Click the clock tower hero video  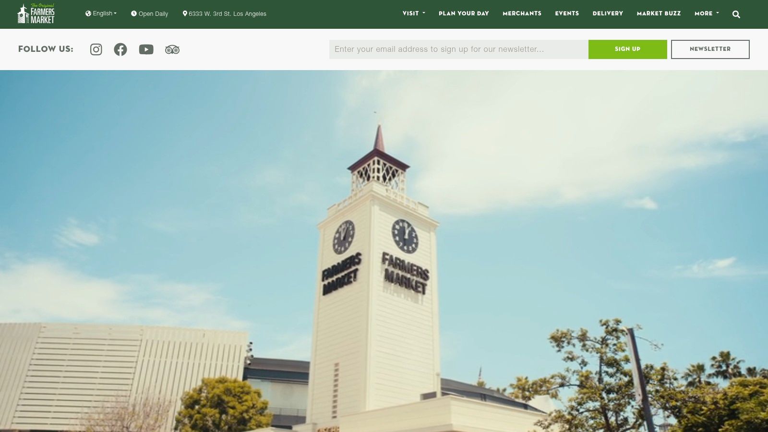coord(384,251)
